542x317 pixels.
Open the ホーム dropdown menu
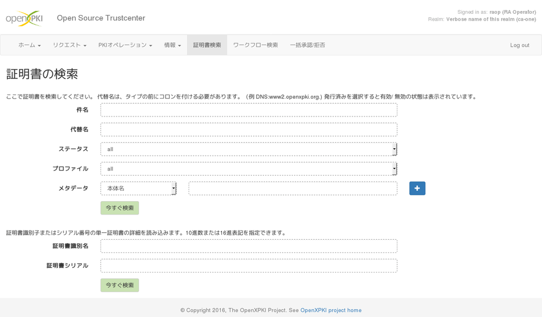(29, 45)
